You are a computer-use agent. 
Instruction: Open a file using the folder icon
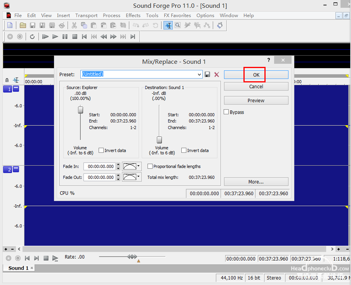click(23, 25)
